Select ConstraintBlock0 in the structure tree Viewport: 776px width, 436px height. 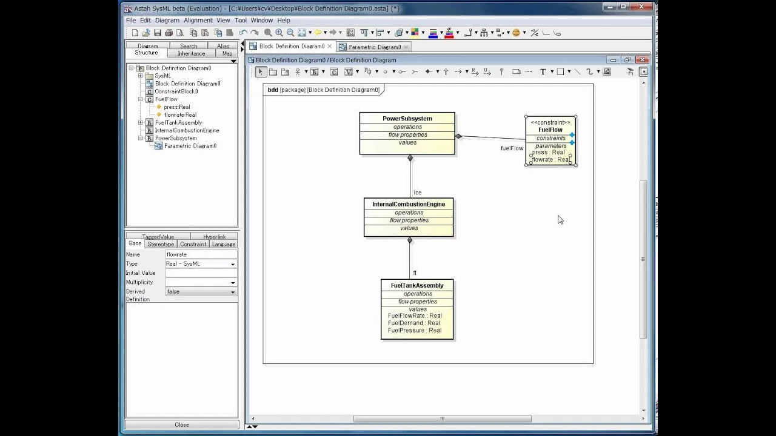point(176,91)
